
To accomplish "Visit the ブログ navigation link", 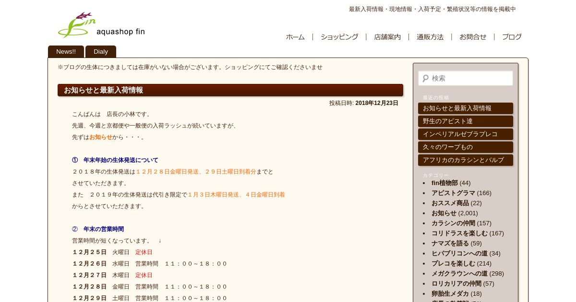I will click(512, 37).
